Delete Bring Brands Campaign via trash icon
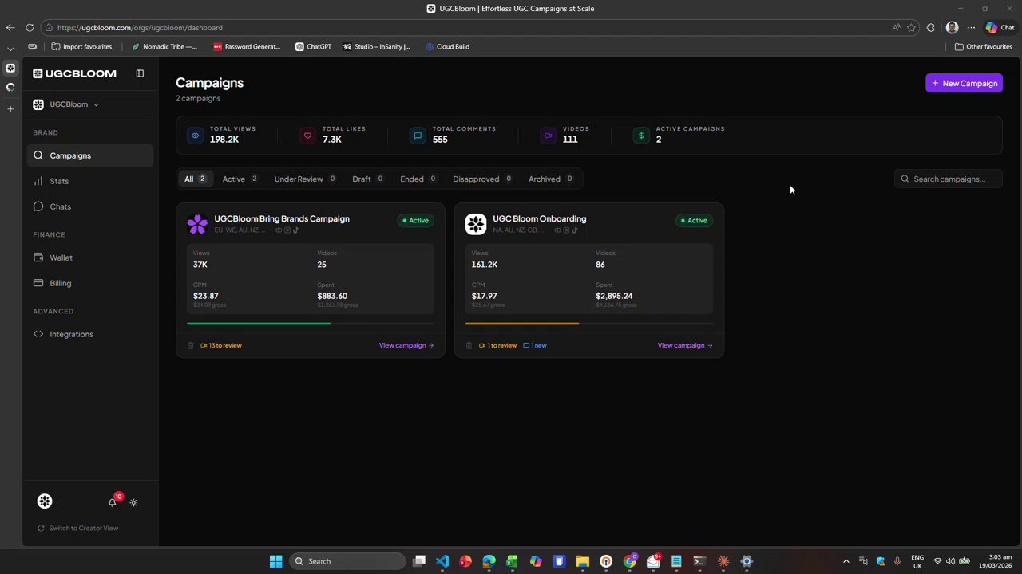This screenshot has width=1022, height=574. (190, 345)
